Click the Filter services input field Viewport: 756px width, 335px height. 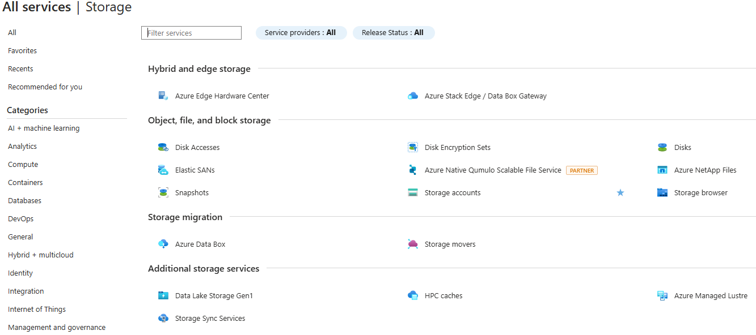click(x=192, y=33)
